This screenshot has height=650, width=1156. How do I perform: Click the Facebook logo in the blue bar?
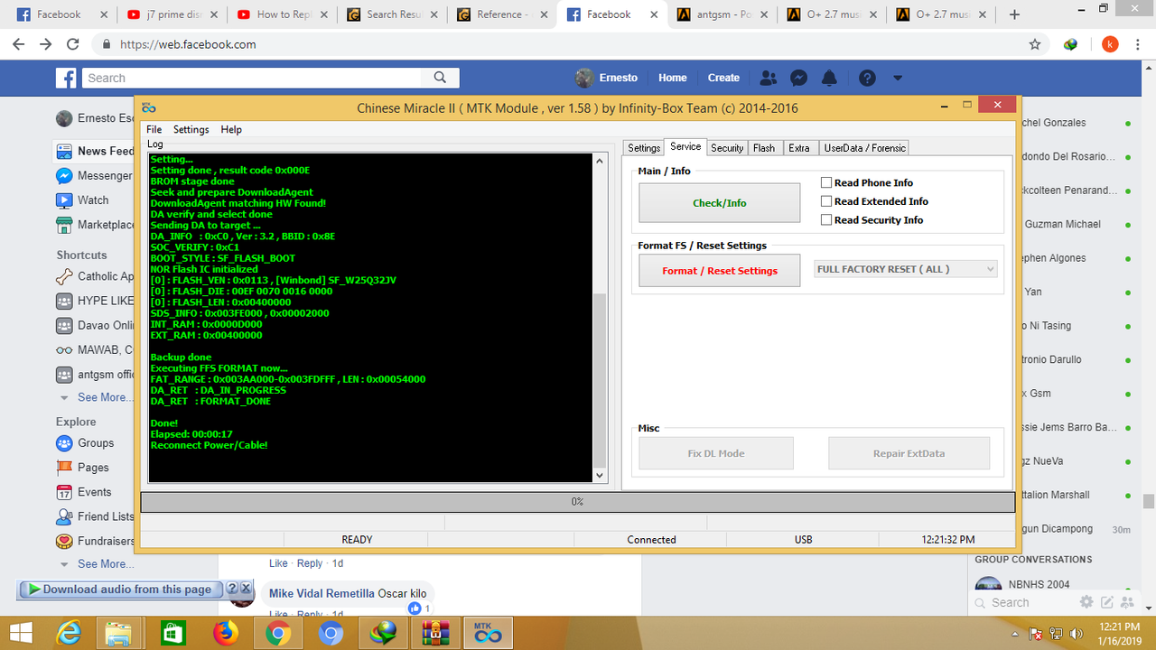click(x=66, y=78)
